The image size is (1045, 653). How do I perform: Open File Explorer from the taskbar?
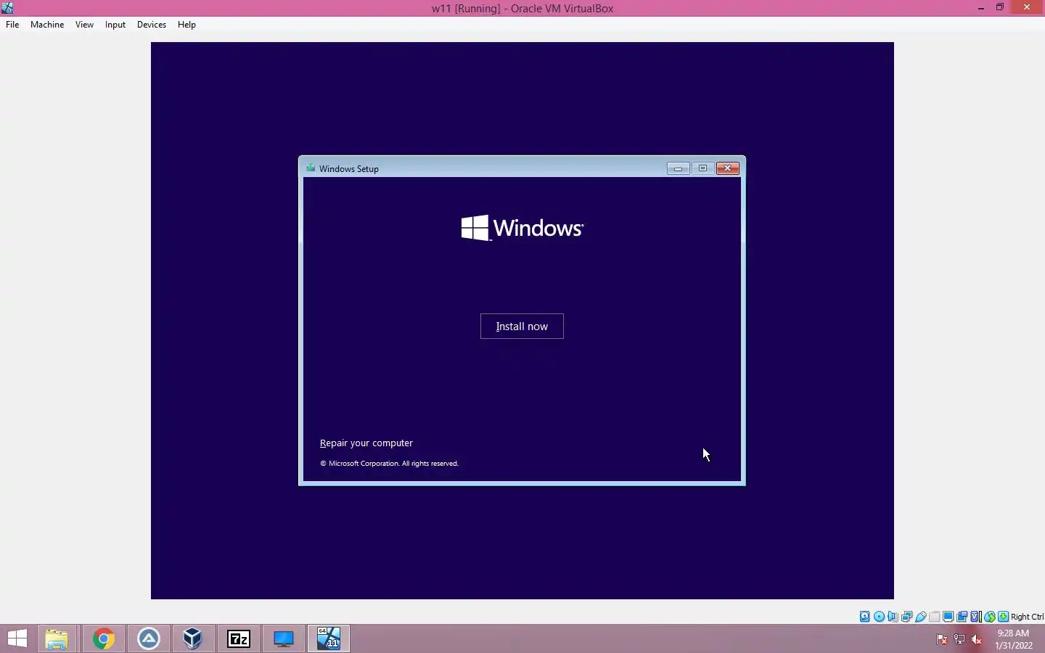pos(57,638)
